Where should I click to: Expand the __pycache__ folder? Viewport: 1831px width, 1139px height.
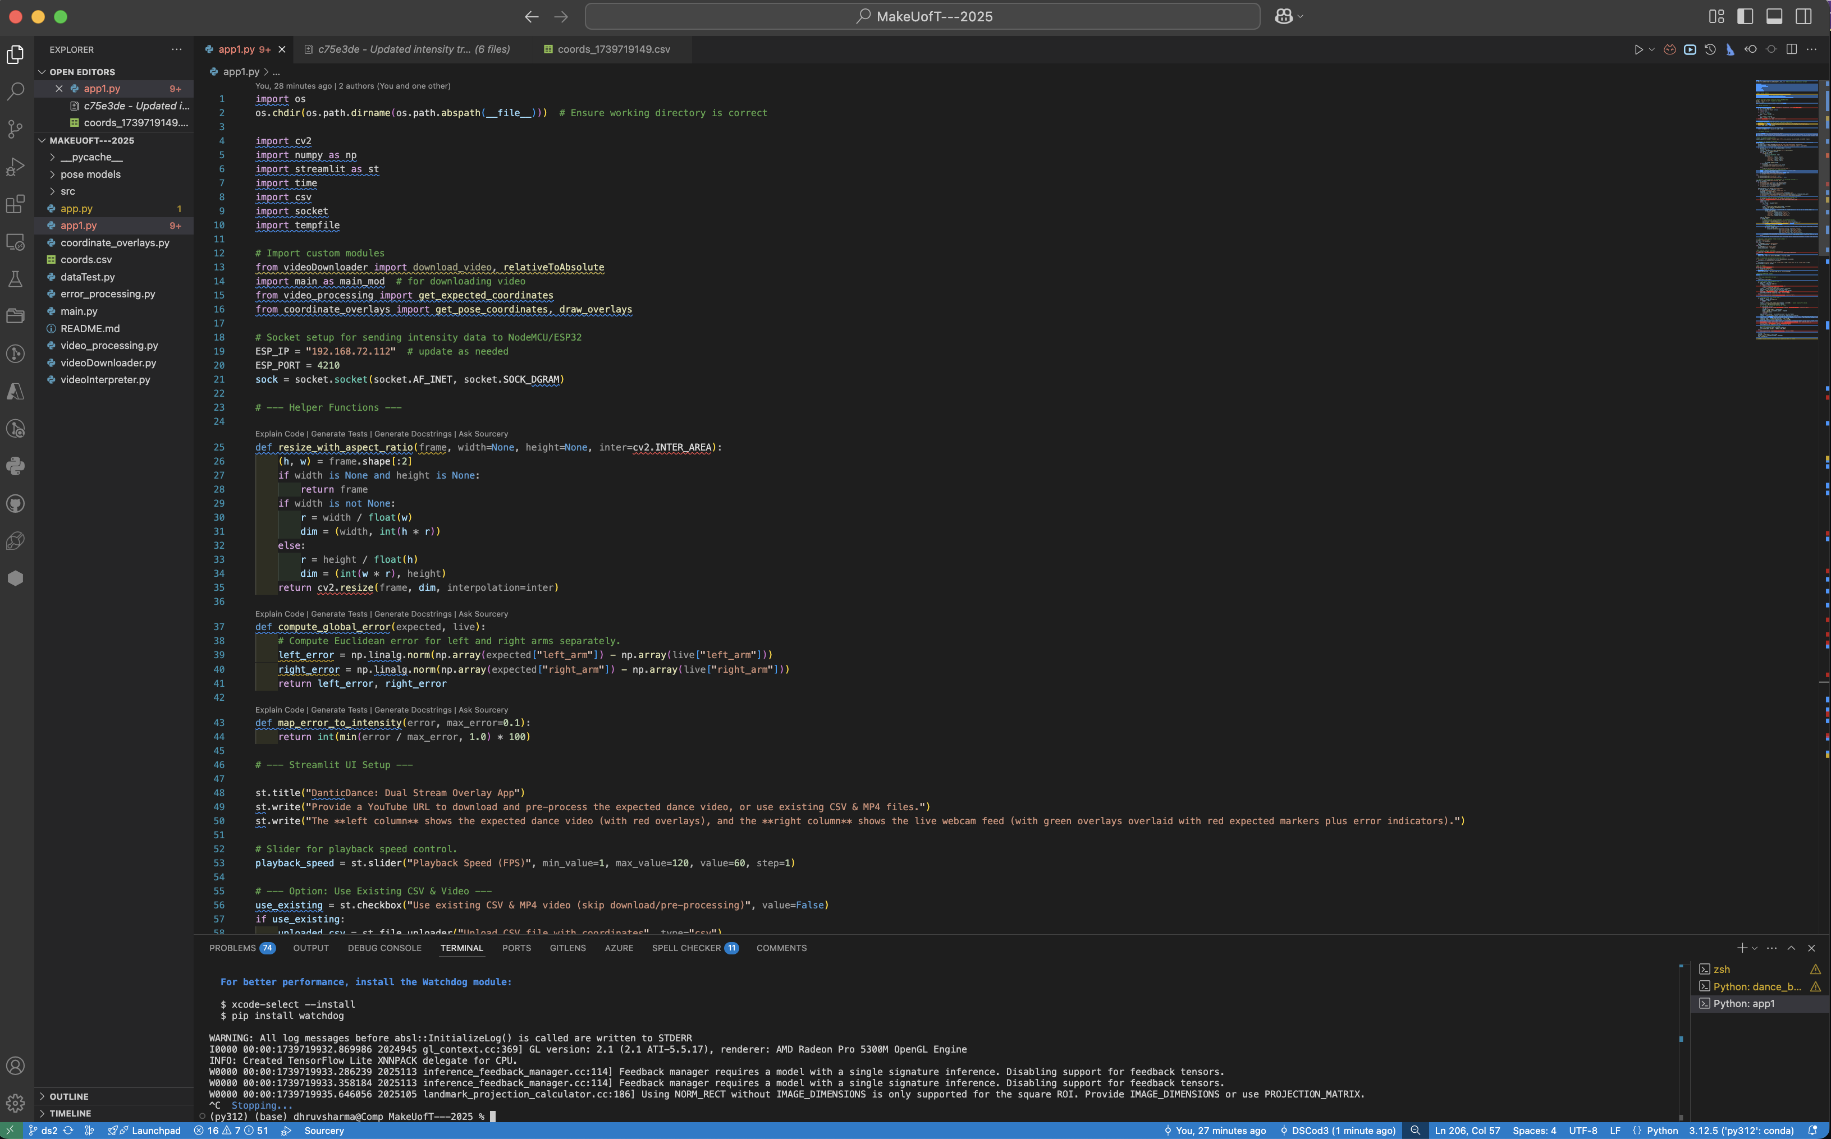pyautogui.click(x=91, y=157)
